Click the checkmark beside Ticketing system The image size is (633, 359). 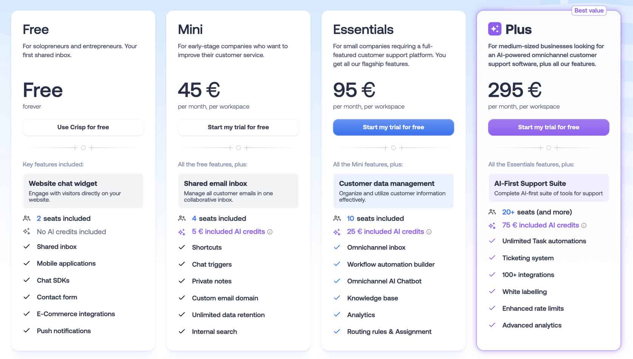pyautogui.click(x=492, y=258)
